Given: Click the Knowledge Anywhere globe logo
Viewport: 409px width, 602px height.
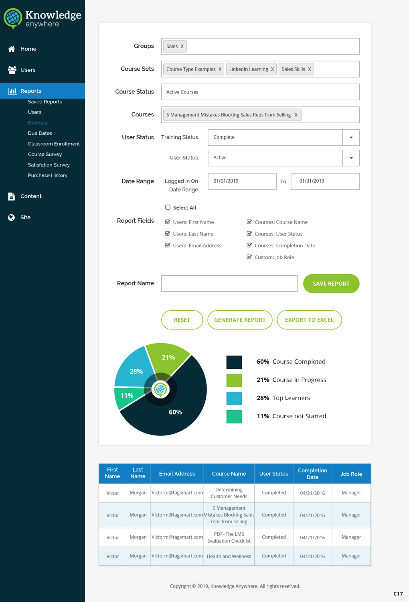Looking at the screenshot, I should tap(13, 18).
